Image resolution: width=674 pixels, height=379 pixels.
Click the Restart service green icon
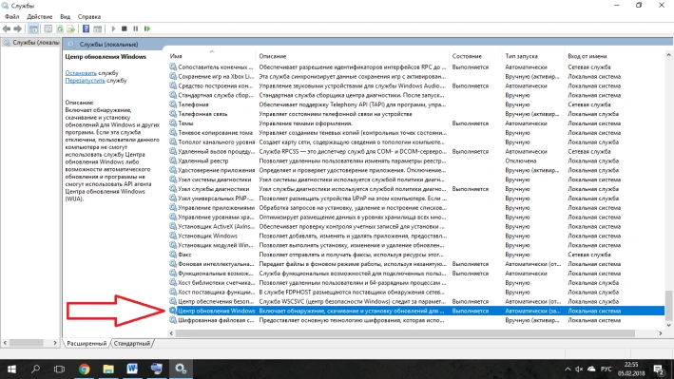coord(147,28)
